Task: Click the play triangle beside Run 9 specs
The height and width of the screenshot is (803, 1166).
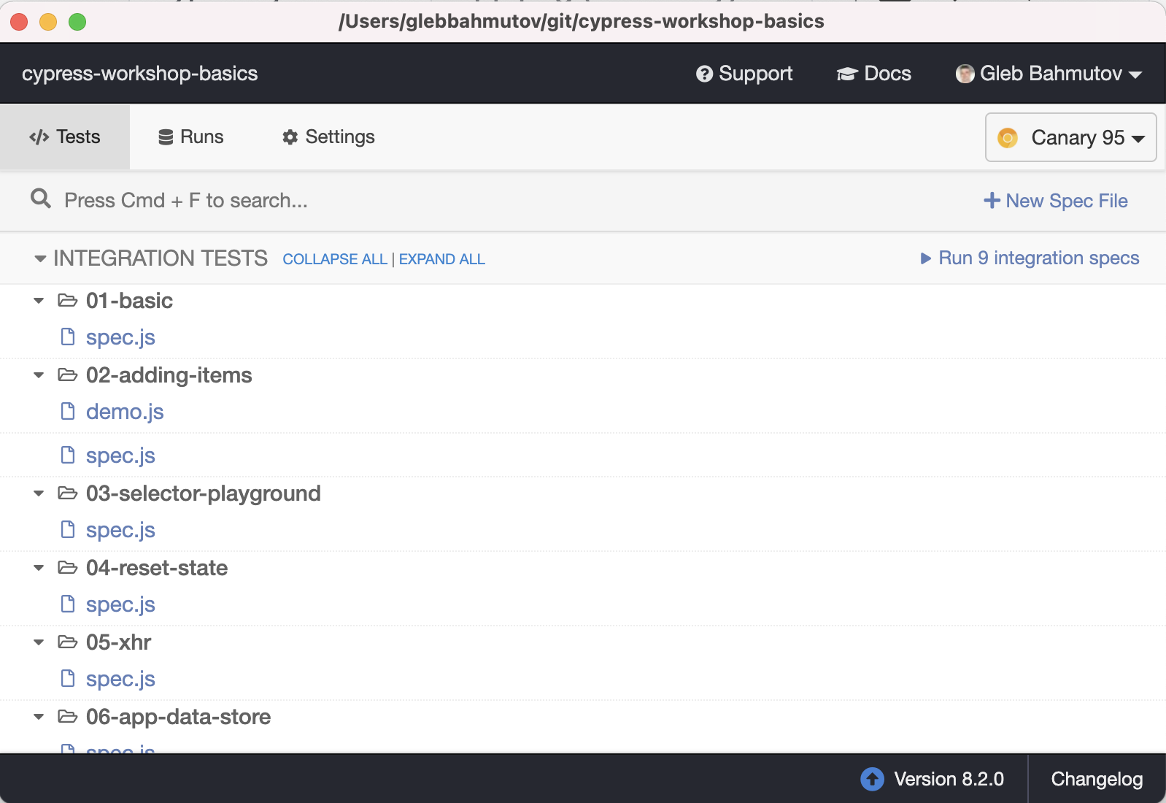Action: [x=926, y=258]
